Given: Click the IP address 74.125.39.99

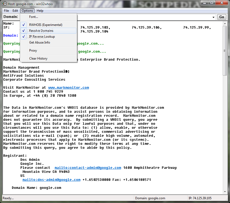Looking at the screenshot, I should tap(196, 28).
